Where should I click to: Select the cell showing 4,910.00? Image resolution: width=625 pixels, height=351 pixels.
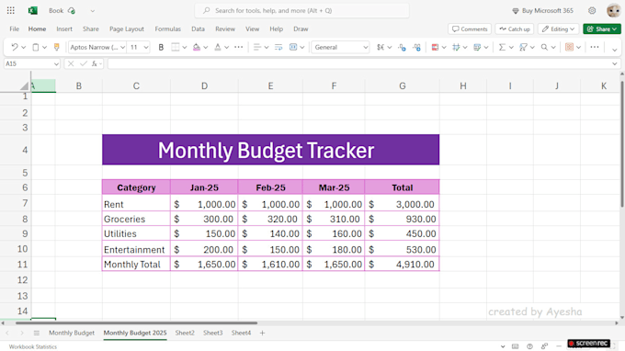pos(402,264)
